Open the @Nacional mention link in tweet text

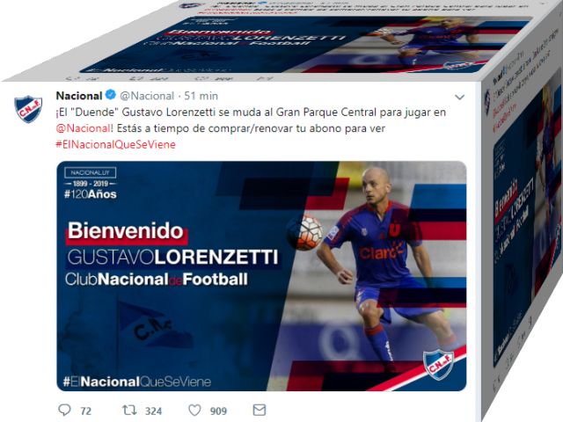[x=83, y=128]
